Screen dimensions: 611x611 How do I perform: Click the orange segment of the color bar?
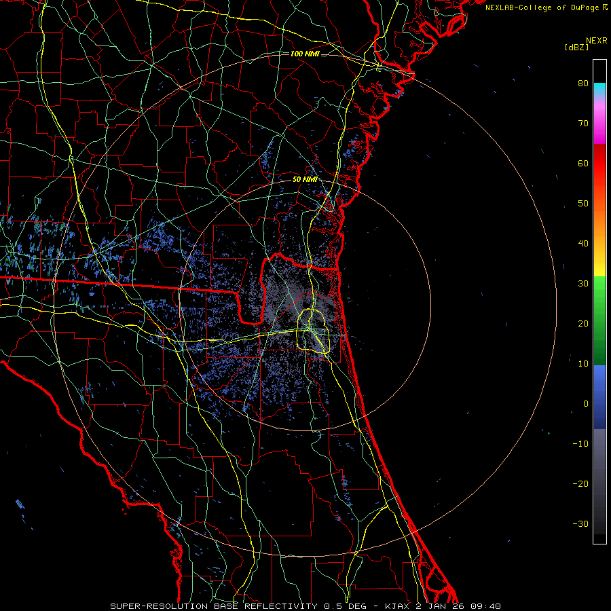tap(599, 224)
